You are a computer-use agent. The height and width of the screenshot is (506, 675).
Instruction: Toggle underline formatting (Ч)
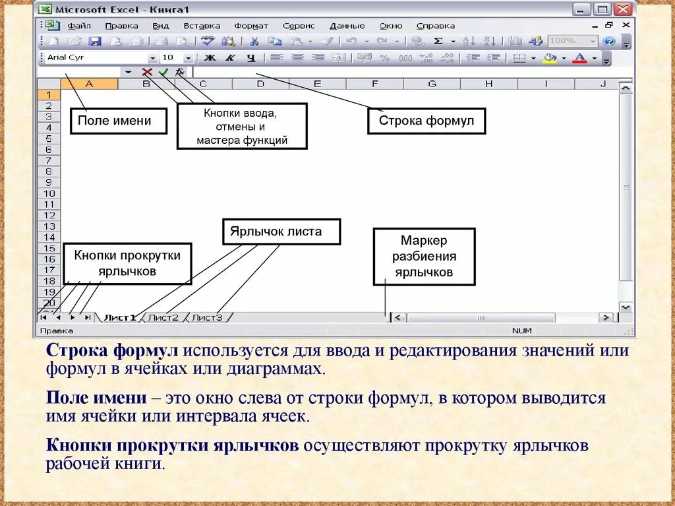(251, 58)
